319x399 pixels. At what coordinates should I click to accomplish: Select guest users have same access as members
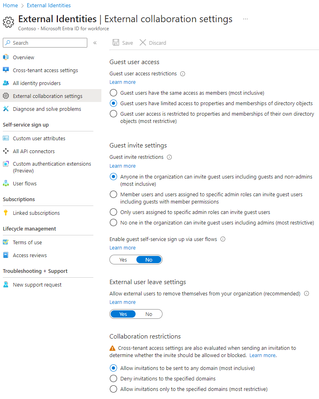pos(113,93)
